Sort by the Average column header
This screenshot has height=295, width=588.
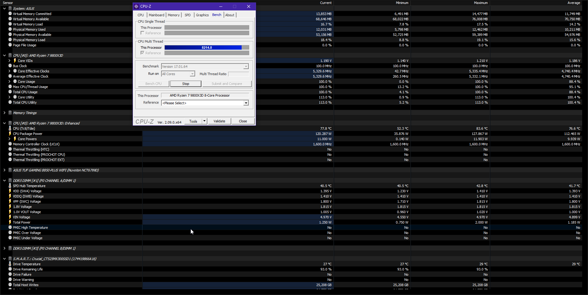(x=574, y=3)
